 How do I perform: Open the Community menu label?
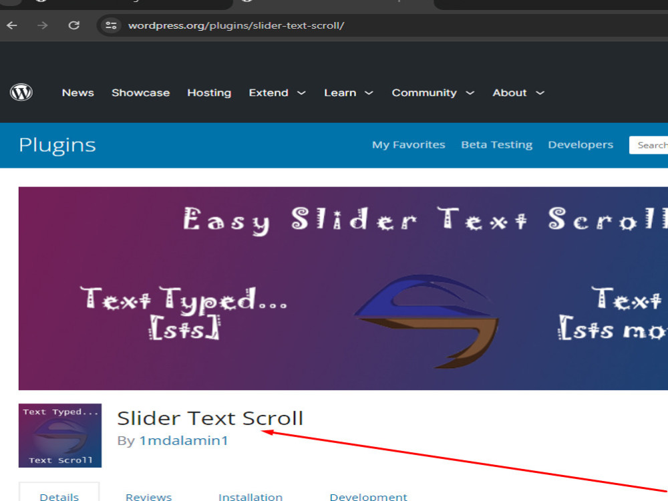coord(424,93)
